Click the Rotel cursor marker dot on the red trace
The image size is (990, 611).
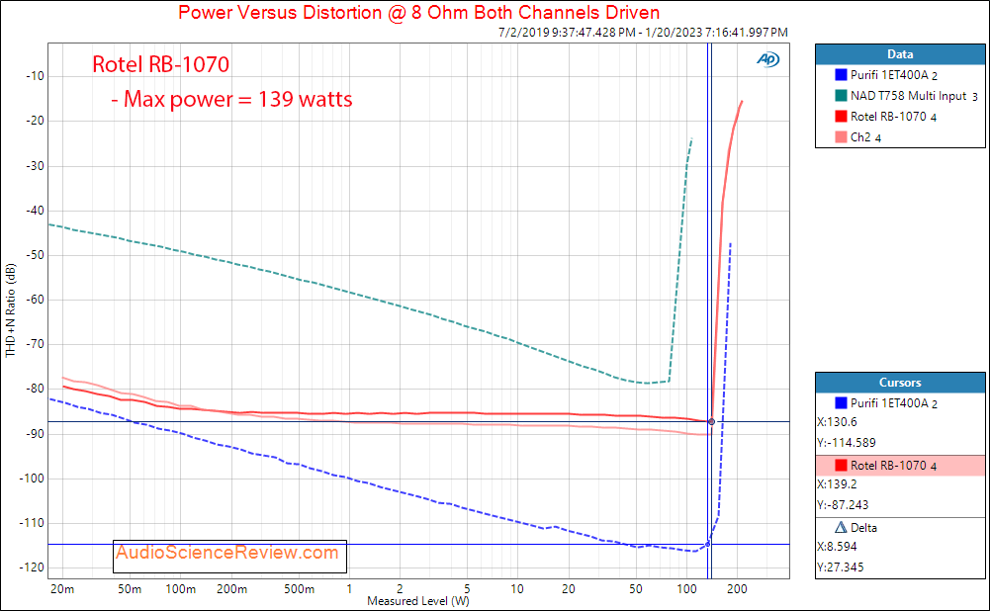[711, 421]
